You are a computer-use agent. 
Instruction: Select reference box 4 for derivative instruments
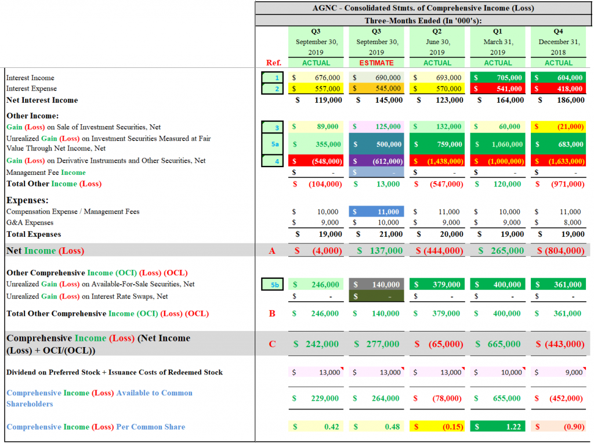pyautogui.click(x=273, y=161)
